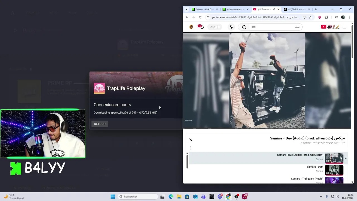Click YouTube search magnifier button
This screenshot has width=357, height=201.
pos(244,27)
